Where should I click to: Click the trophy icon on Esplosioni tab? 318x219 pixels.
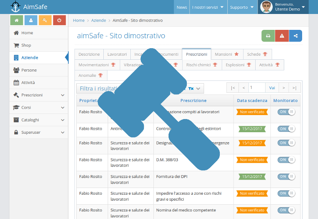pos(249,65)
